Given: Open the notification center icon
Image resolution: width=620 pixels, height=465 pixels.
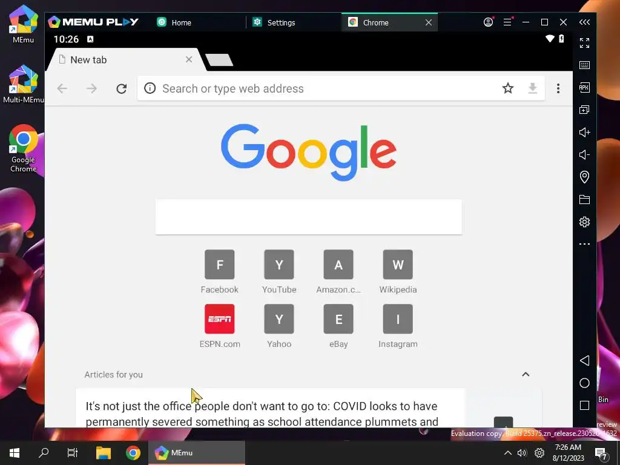Looking at the screenshot, I should (x=601, y=453).
